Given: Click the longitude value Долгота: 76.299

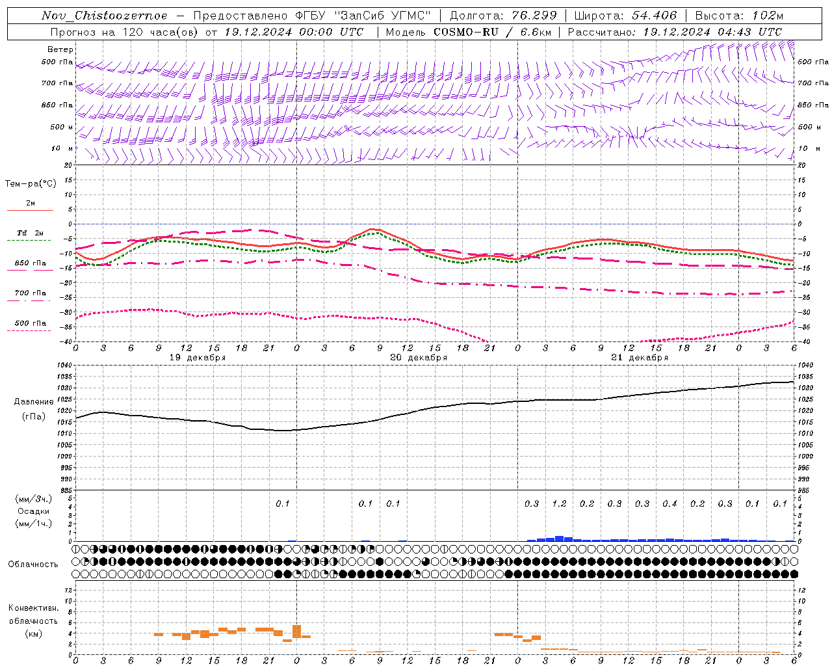Looking at the screenshot, I should pos(503,16).
